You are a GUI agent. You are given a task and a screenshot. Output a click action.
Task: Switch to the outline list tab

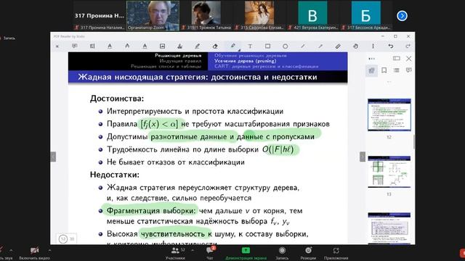(x=397, y=70)
